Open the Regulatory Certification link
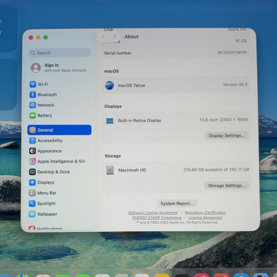Screen dimensions: 277x277 tap(205, 212)
